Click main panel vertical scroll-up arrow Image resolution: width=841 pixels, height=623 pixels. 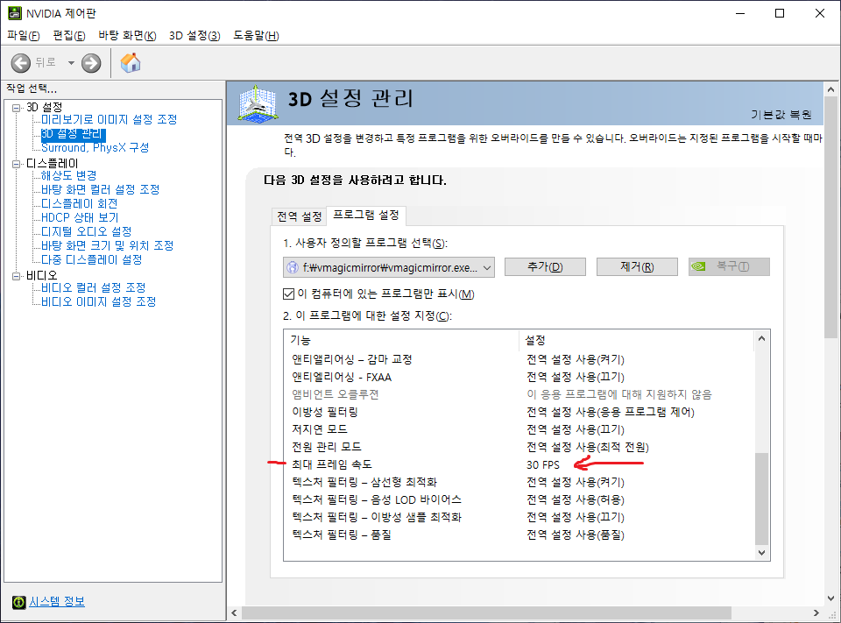[830, 89]
